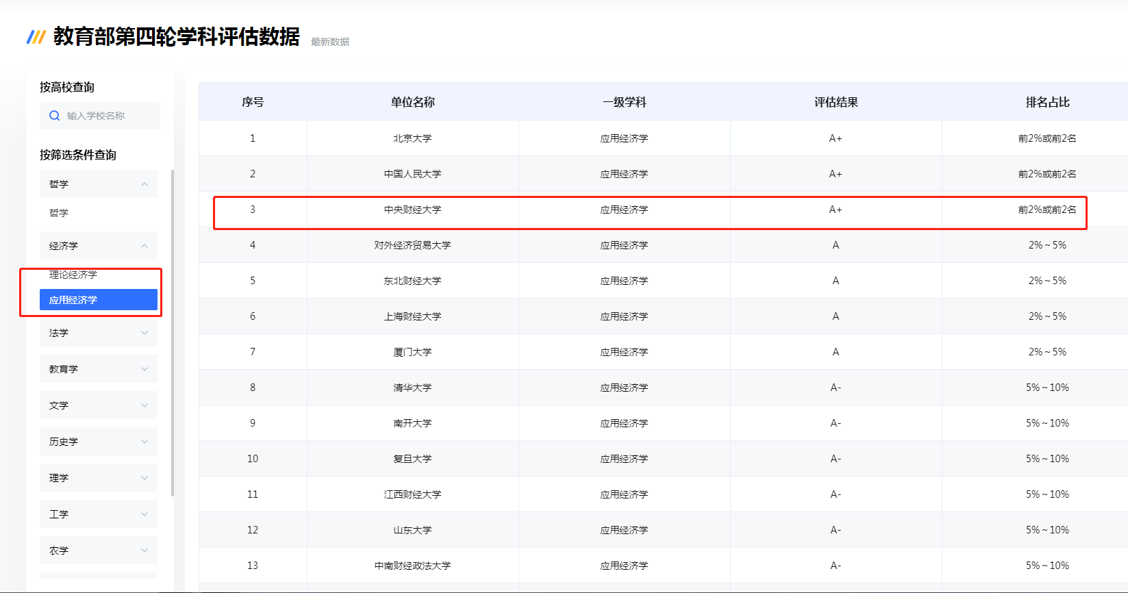Image resolution: width=1128 pixels, height=593 pixels.
Task: Click the 按筛选条件查询 heading
Action: [x=78, y=155]
